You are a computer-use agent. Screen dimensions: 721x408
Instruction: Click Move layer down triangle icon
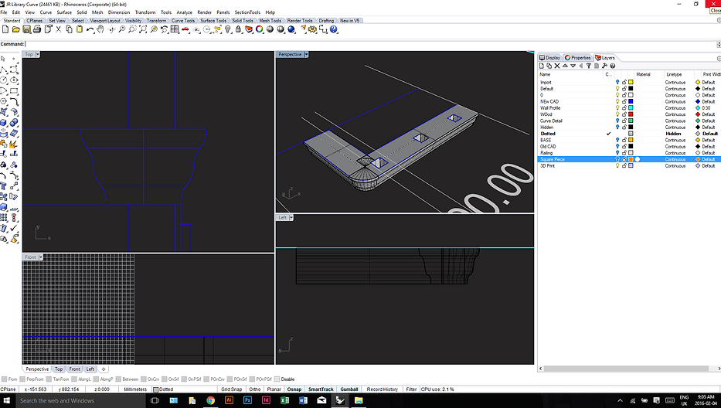click(x=573, y=66)
